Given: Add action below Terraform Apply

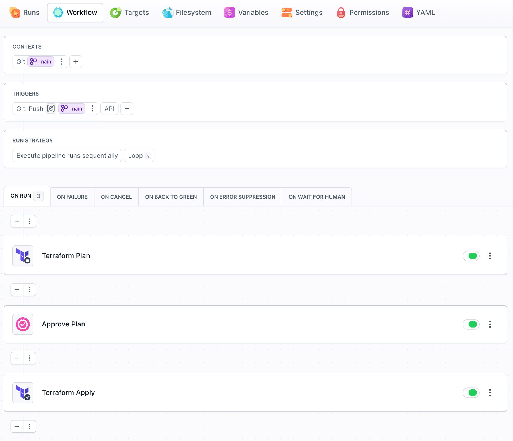Looking at the screenshot, I should coord(17,426).
